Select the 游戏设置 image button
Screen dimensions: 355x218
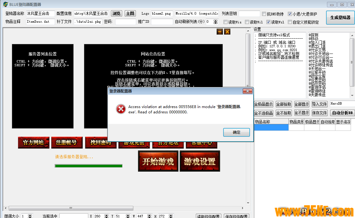pos(200,161)
